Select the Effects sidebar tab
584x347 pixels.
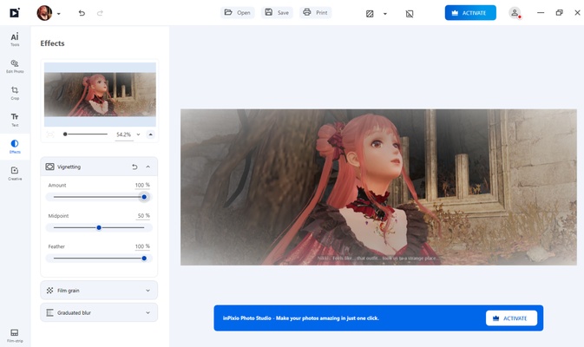point(15,147)
